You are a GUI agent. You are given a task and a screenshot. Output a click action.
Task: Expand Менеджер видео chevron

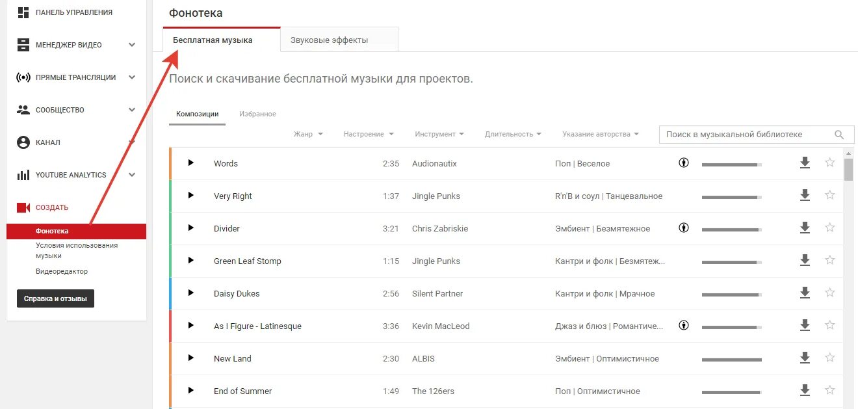132,45
